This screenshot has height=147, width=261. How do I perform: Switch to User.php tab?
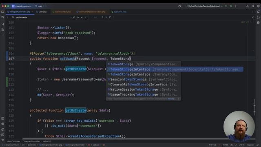[x=42, y=12]
